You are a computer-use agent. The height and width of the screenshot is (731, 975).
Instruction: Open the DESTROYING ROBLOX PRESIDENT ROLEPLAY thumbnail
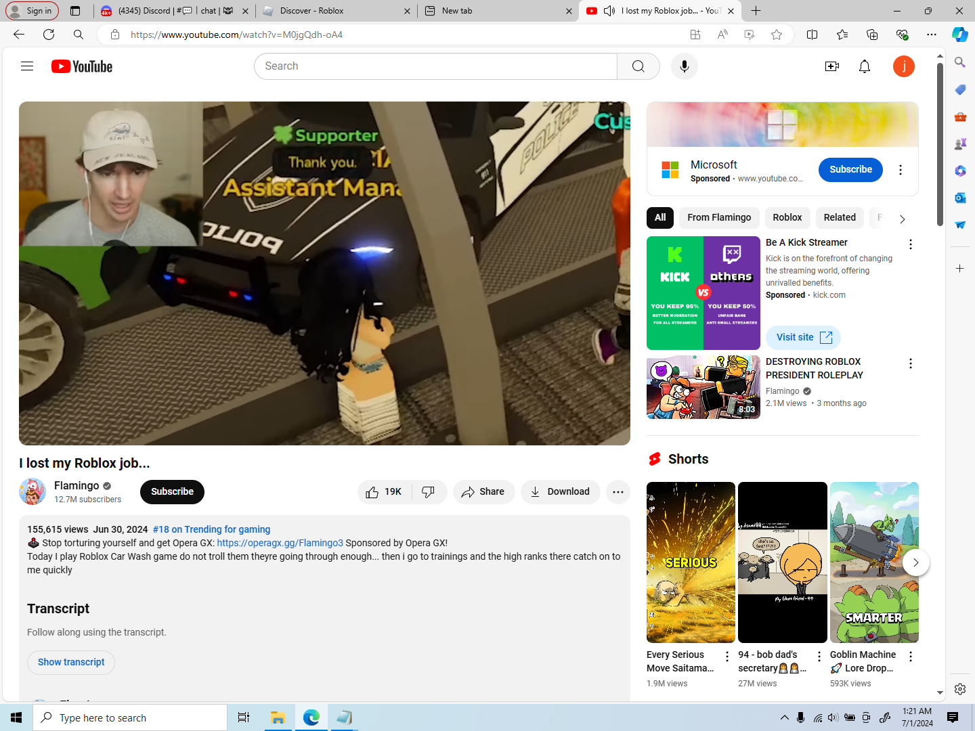coord(703,387)
